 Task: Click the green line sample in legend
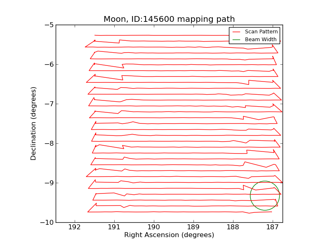pos(237,40)
